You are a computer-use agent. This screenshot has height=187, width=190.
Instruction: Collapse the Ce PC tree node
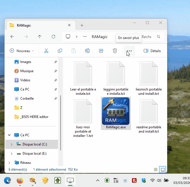pyautogui.click(x=9, y=135)
